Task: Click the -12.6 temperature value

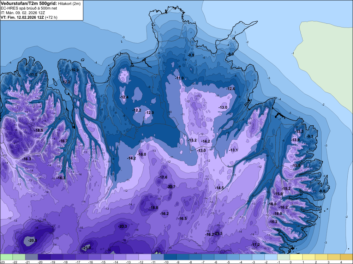Action: click(x=231, y=89)
